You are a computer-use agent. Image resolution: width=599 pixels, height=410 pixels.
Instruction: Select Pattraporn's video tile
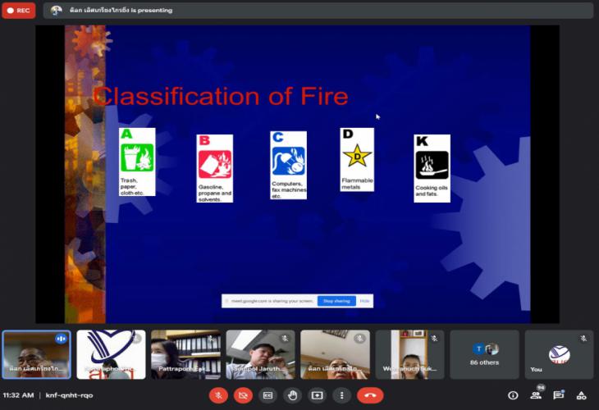(x=185, y=354)
